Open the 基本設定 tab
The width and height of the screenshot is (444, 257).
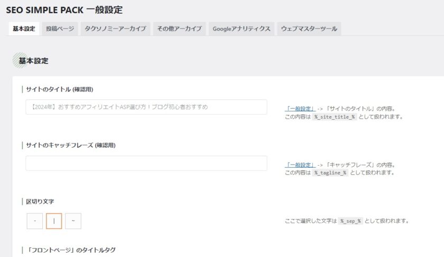pos(24,28)
